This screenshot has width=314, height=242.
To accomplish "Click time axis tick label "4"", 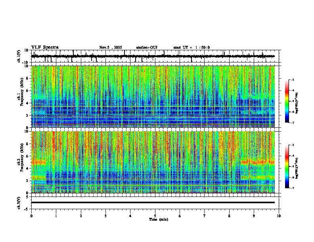I will [130, 216].
